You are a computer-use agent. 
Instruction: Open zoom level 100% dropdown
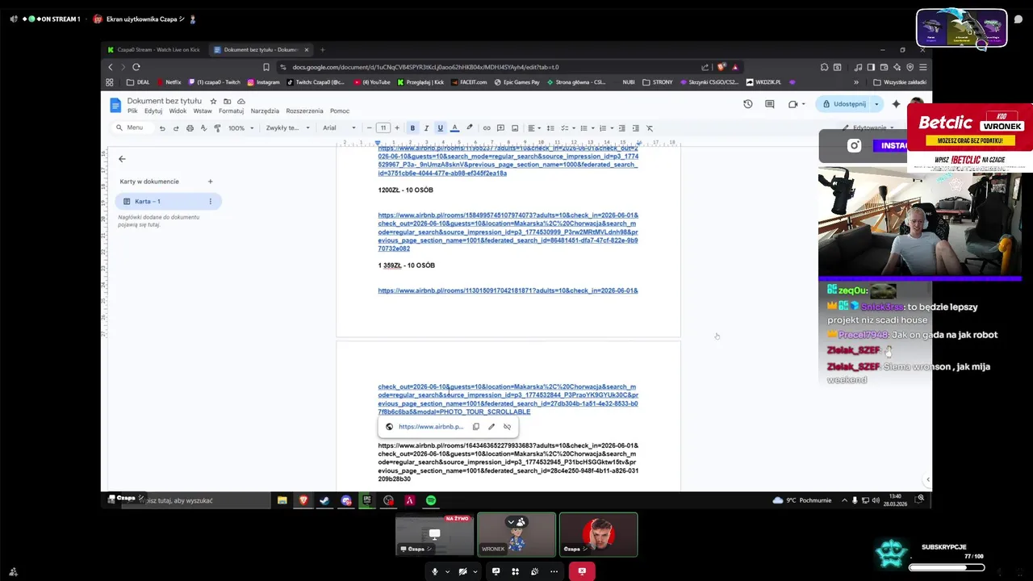(x=240, y=128)
